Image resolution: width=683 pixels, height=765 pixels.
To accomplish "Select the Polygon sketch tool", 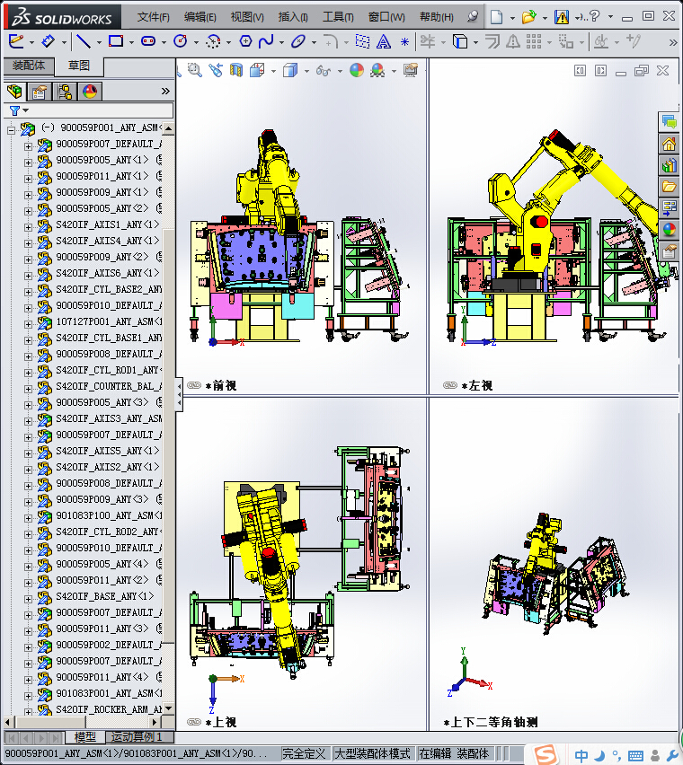I will pos(245,41).
